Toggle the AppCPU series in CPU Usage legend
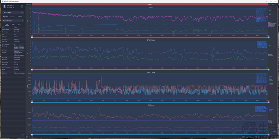The height and width of the screenshot is (139, 279). [270, 54]
